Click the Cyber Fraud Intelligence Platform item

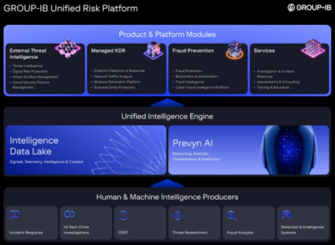point(202,88)
